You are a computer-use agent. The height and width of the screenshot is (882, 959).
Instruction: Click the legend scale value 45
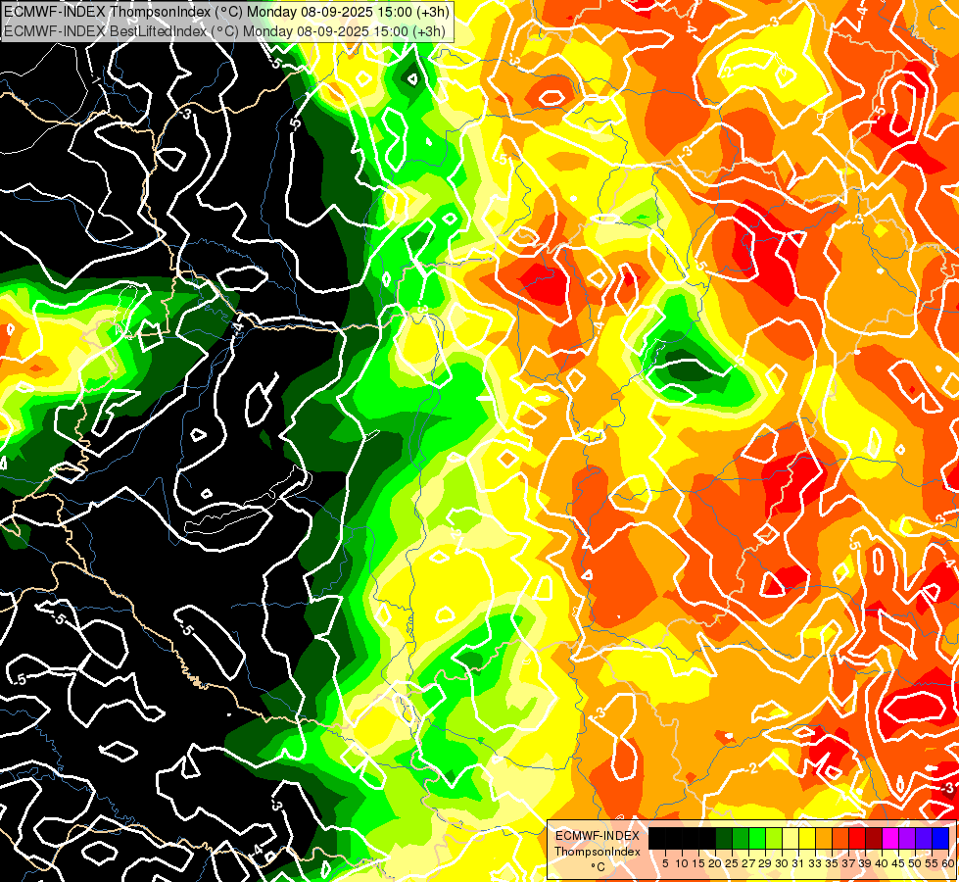(897, 863)
